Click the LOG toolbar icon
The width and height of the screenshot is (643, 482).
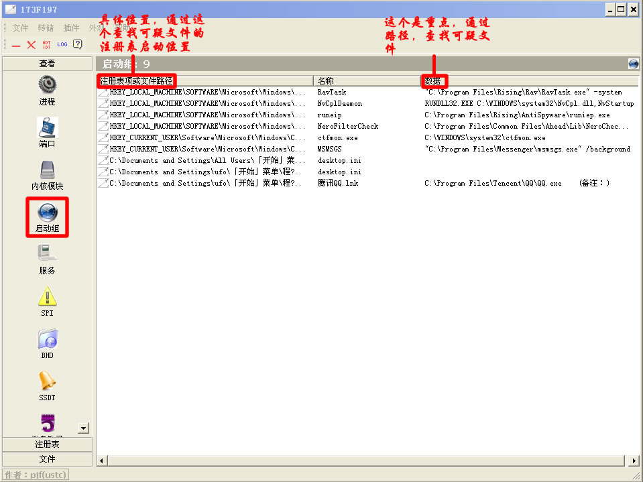(x=62, y=44)
